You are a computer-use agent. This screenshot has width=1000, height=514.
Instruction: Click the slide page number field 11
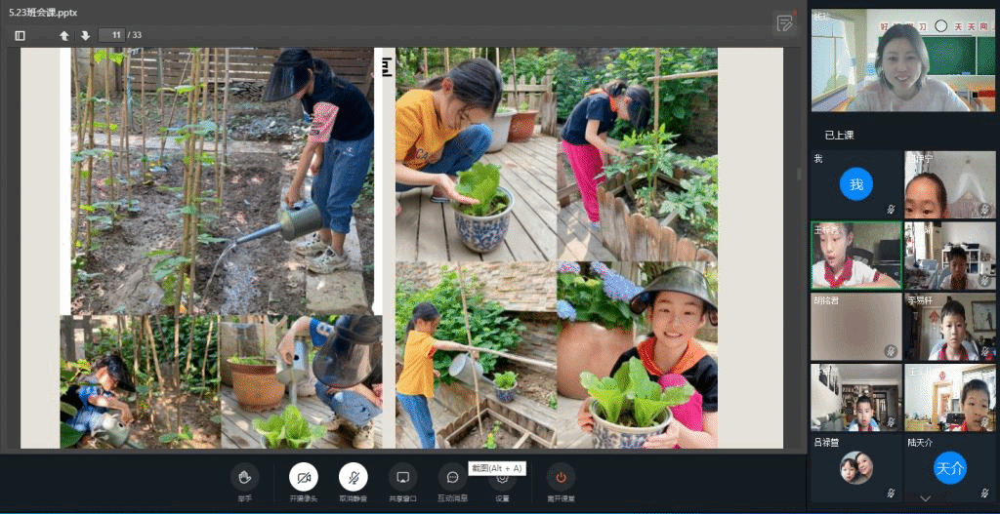(x=112, y=36)
